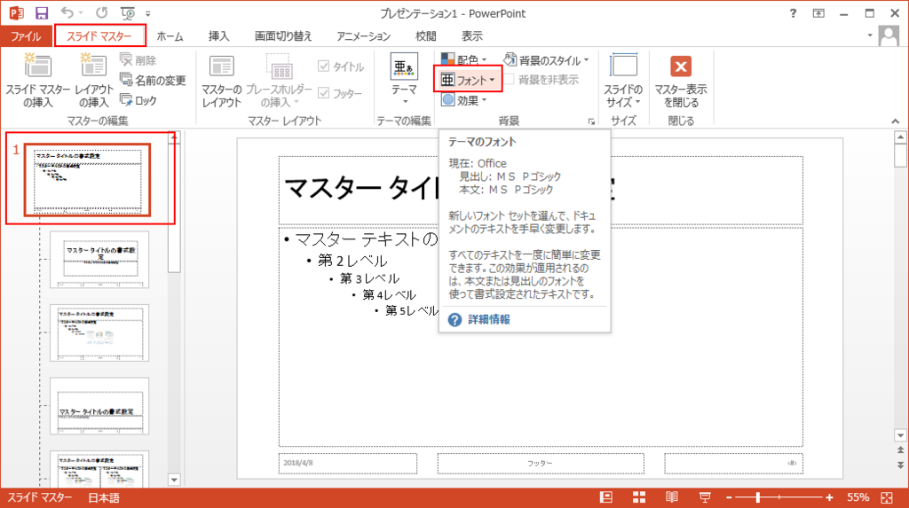Toggle the タイトル checkbox
The width and height of the screenshot is (909, 508).
341,66
